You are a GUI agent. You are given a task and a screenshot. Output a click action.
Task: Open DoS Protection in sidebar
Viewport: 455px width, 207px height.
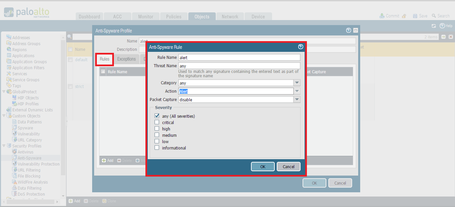pos(31,194)
